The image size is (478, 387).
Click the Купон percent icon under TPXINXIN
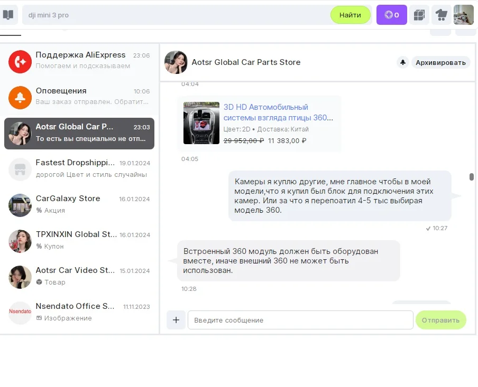point(39,246)
